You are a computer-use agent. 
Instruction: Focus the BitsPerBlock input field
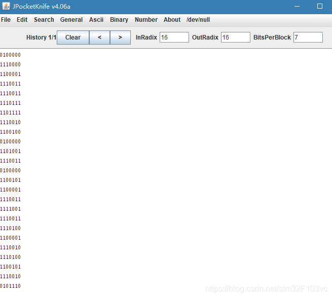click(308, 38)
